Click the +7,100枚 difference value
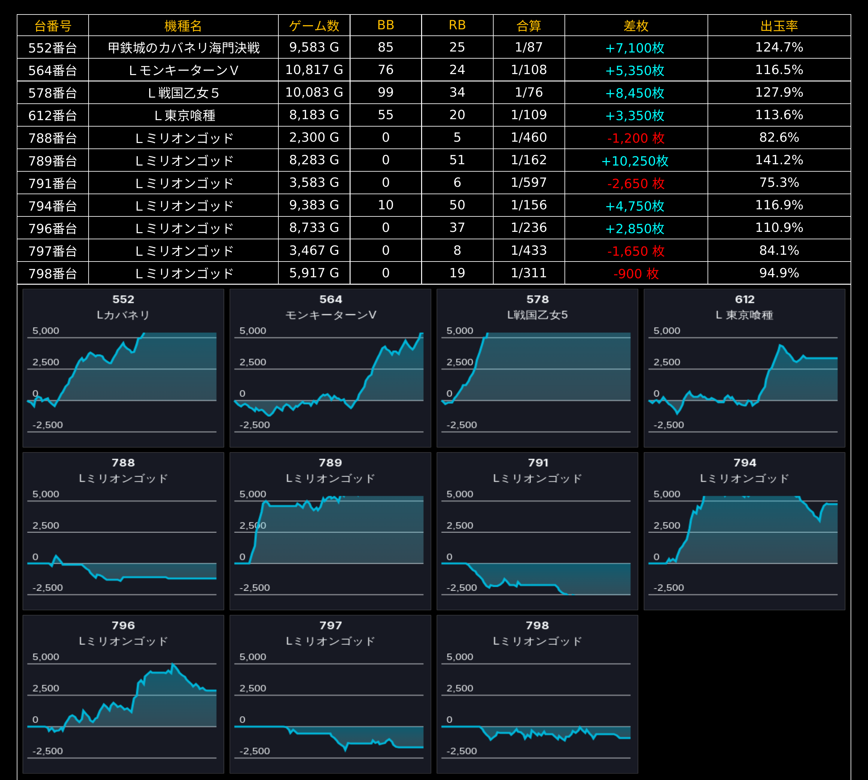The width and height of the screenshot is (868, 780). coord(635,48)
